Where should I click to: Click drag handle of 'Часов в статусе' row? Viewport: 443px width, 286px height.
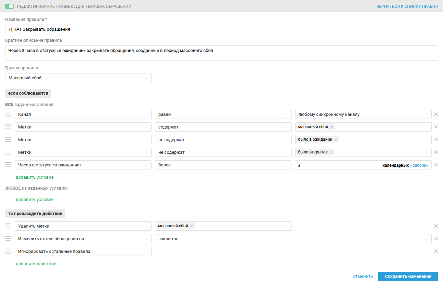(x=8, y=165)
